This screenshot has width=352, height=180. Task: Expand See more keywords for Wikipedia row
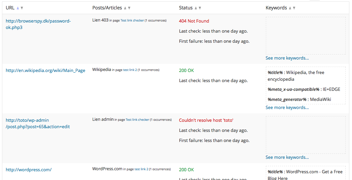tap(287, 108)
